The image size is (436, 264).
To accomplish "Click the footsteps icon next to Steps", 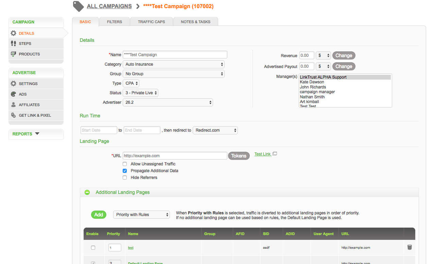I will 13,44.
